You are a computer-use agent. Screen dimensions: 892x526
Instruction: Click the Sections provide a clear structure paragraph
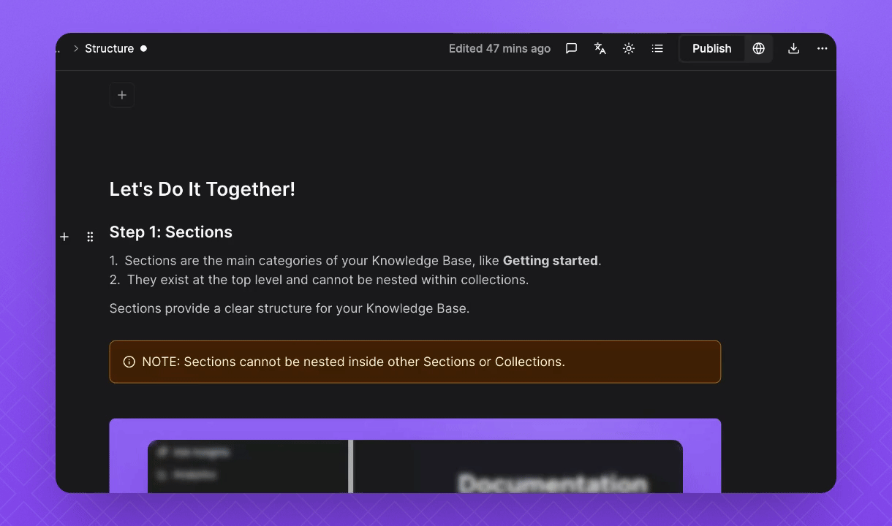click(290, 308)
